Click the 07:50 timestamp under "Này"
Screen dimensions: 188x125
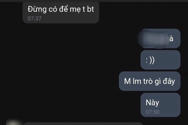pos(153,112)
